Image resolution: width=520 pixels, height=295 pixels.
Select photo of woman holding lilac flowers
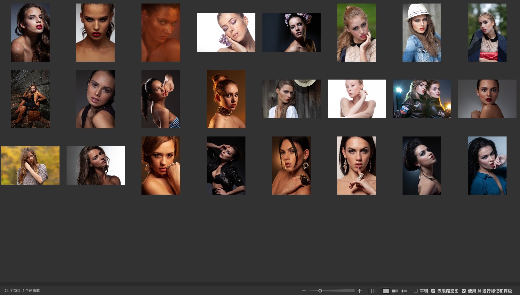[226, 32]
